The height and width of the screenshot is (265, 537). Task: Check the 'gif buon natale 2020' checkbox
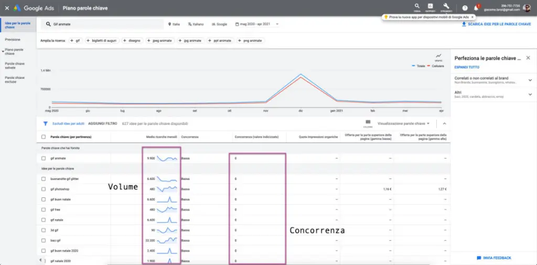(44, 251)
